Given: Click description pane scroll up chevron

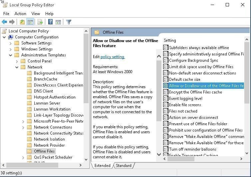Looking at the screenshot, I should [x=159, y=56].
